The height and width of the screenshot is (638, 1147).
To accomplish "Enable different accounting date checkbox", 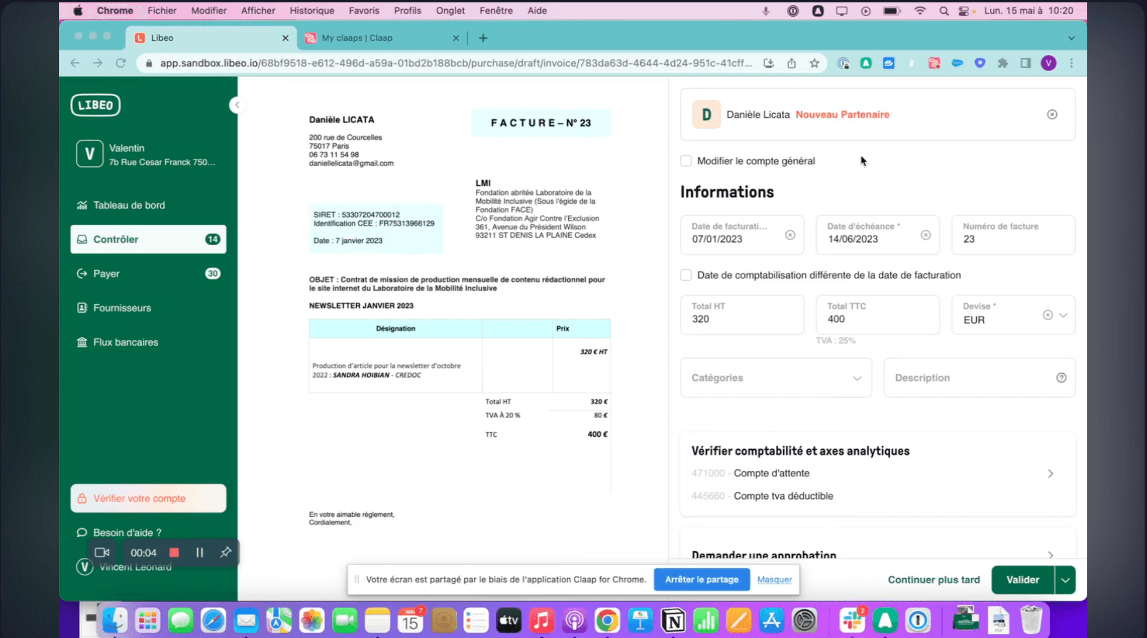I will tap(686, 275).
